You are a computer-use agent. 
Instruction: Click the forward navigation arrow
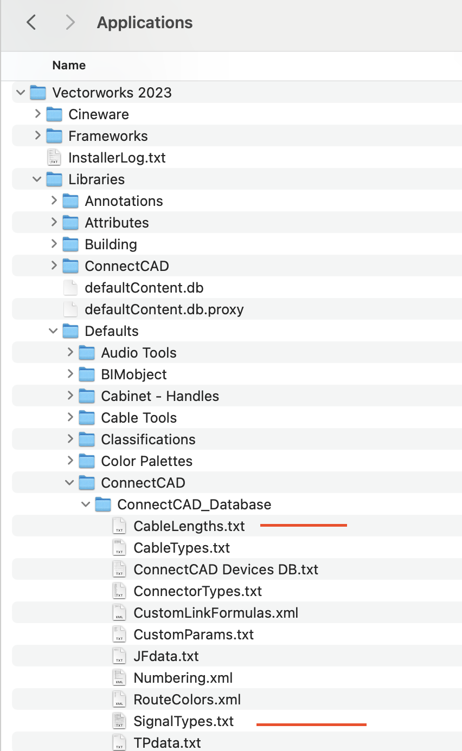(70, 22)
